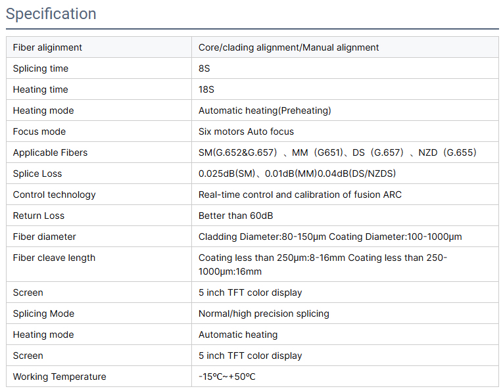Select the Applicable Fibers label
This screenshot has height=391, width=503.
pyautogui.click(x=50, y=152)
